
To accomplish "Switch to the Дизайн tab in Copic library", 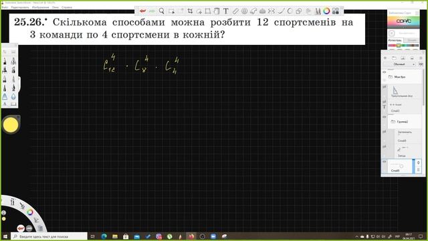I will (x=412, y=40).
